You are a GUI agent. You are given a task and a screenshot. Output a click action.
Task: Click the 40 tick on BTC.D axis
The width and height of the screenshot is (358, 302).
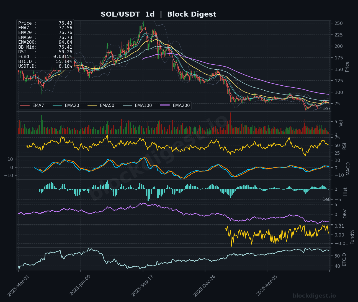click(x=337, y=266)
